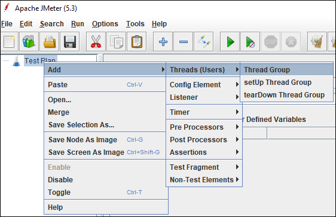Expand the Listener submenu
Screen dimensions: 336x217
point(204,97)
